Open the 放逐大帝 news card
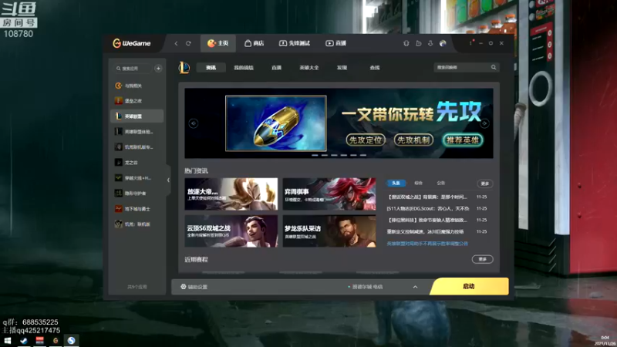This screenshot has height=347, width=617. (231, 194)
